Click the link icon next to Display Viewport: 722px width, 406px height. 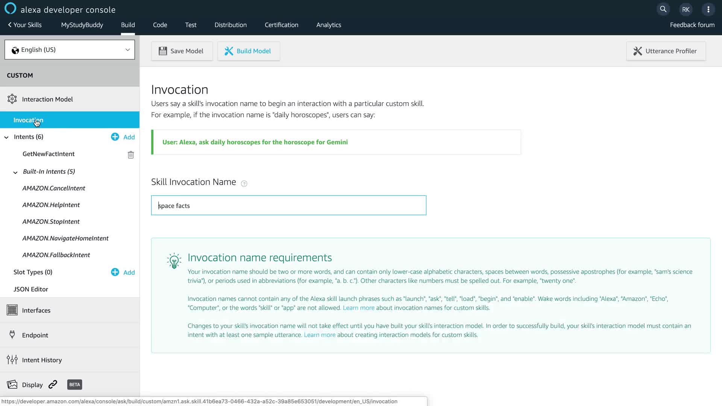point(53,384)
